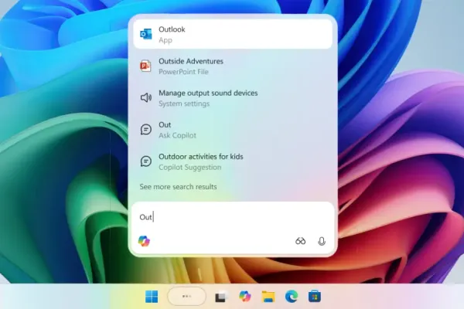
Task: Open the Outlook app result
Action: pos(233,34)
